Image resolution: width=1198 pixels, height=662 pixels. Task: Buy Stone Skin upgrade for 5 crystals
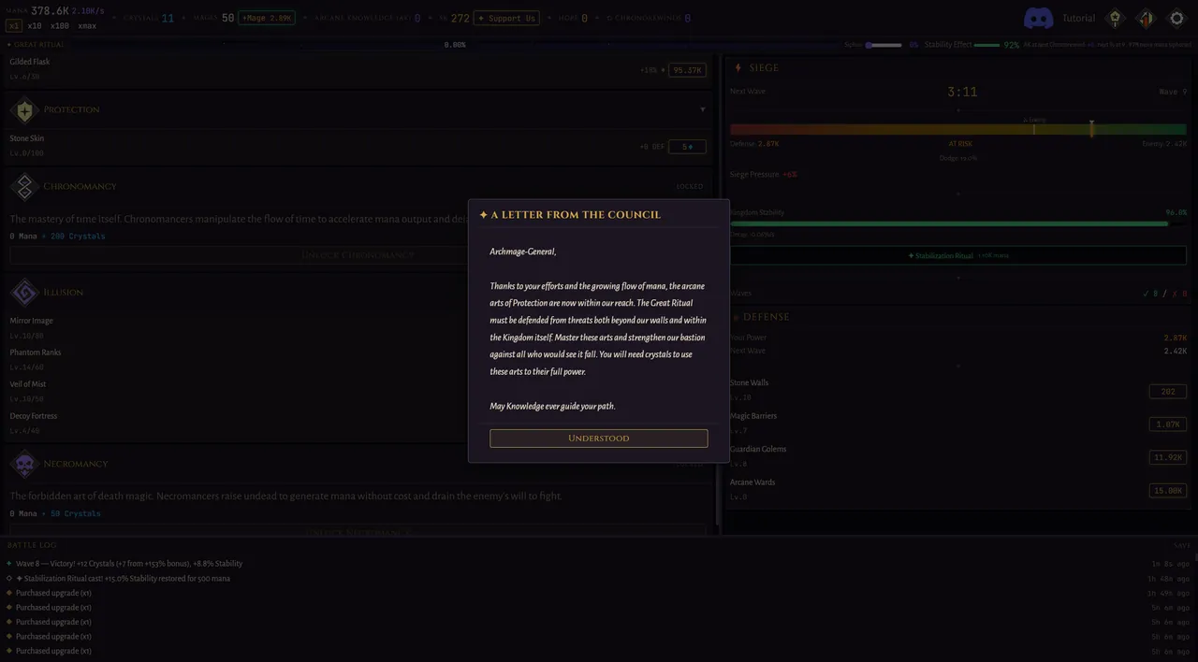coord(687,147)
